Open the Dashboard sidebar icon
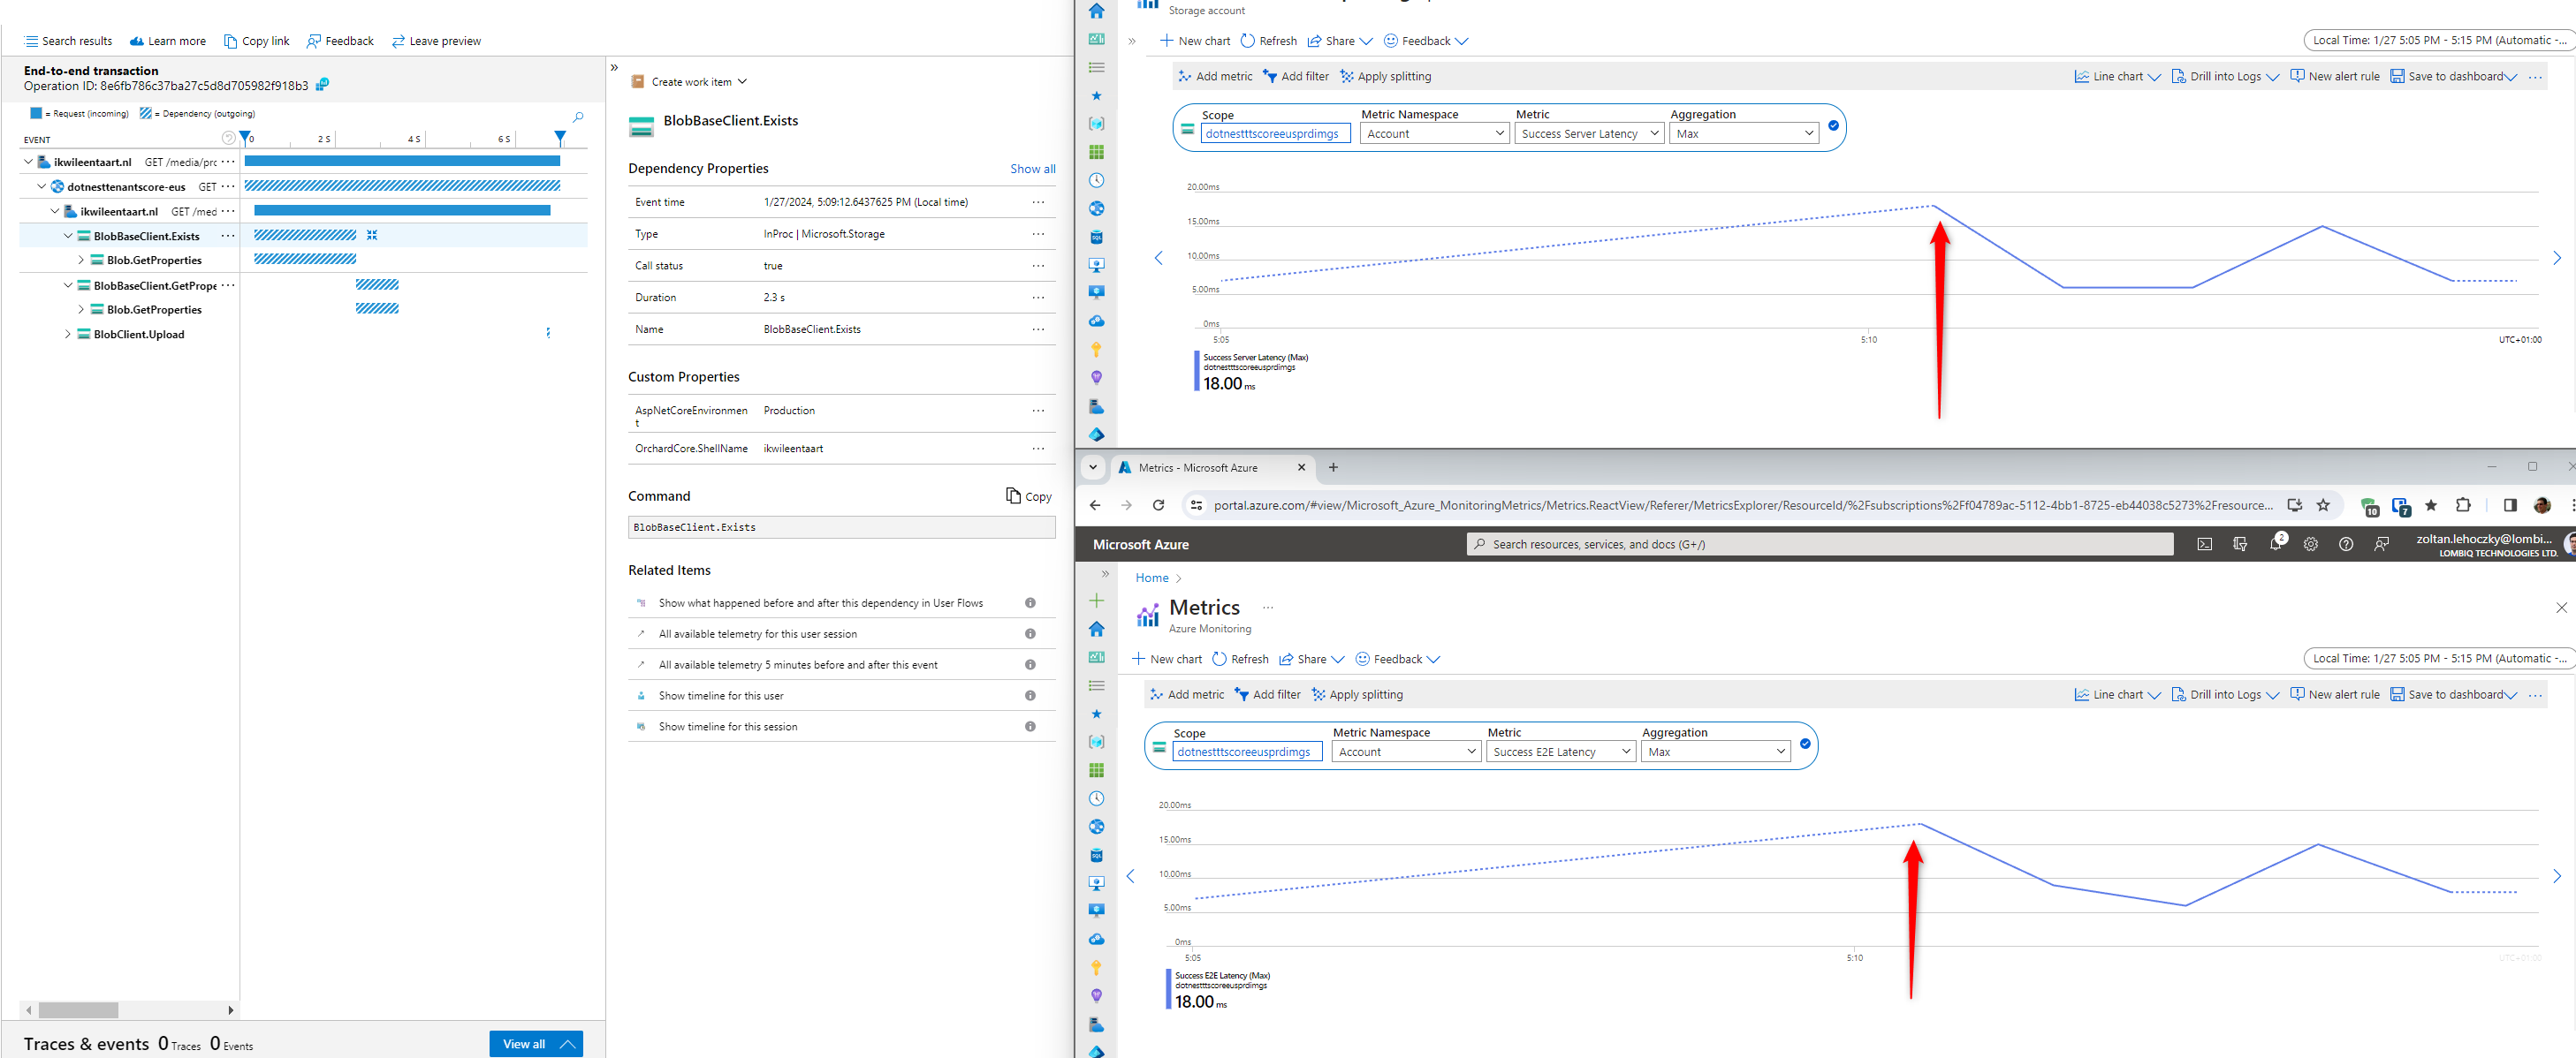The image size is (2576, 1058). [1097, 656]
